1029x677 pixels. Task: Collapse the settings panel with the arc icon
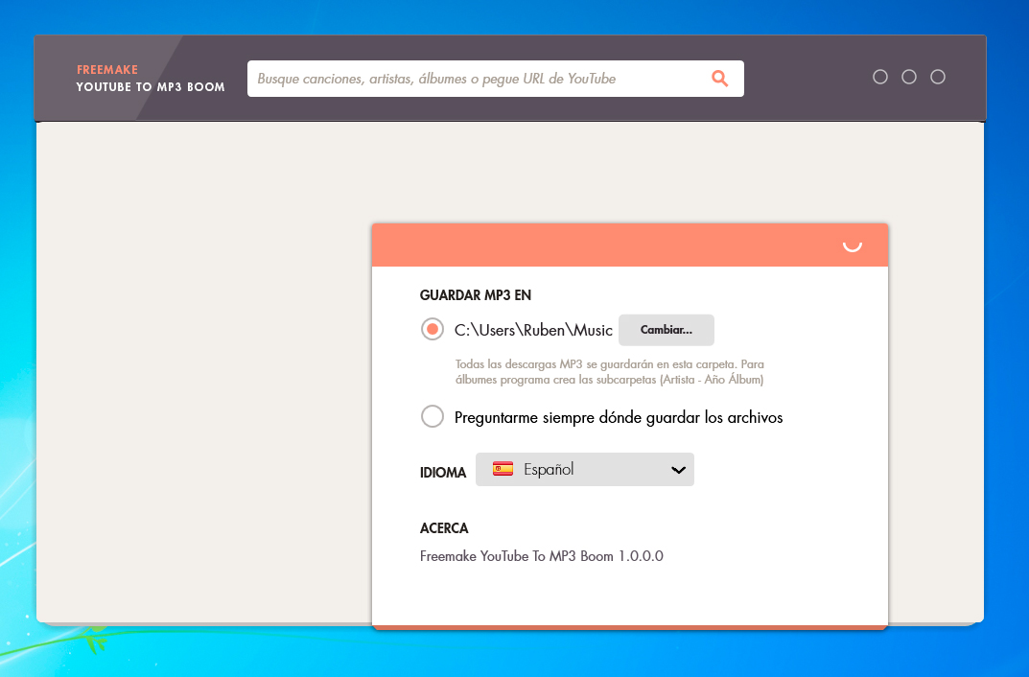(852, 245)
